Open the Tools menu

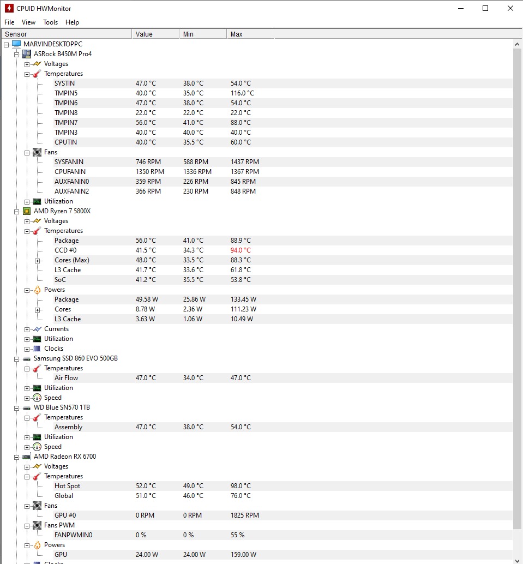coord(50,22)
